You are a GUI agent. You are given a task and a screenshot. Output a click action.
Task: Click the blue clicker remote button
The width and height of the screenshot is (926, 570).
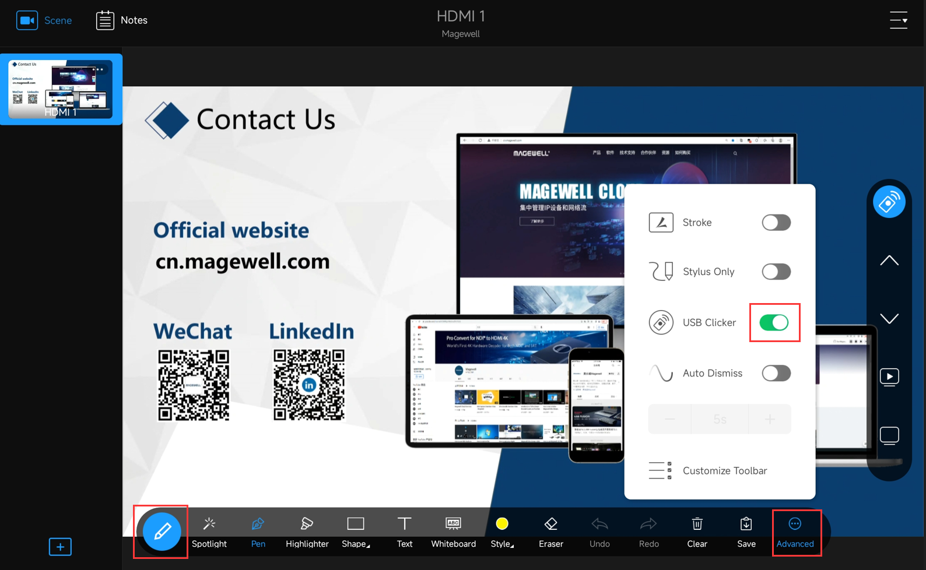tap(889, 202)
